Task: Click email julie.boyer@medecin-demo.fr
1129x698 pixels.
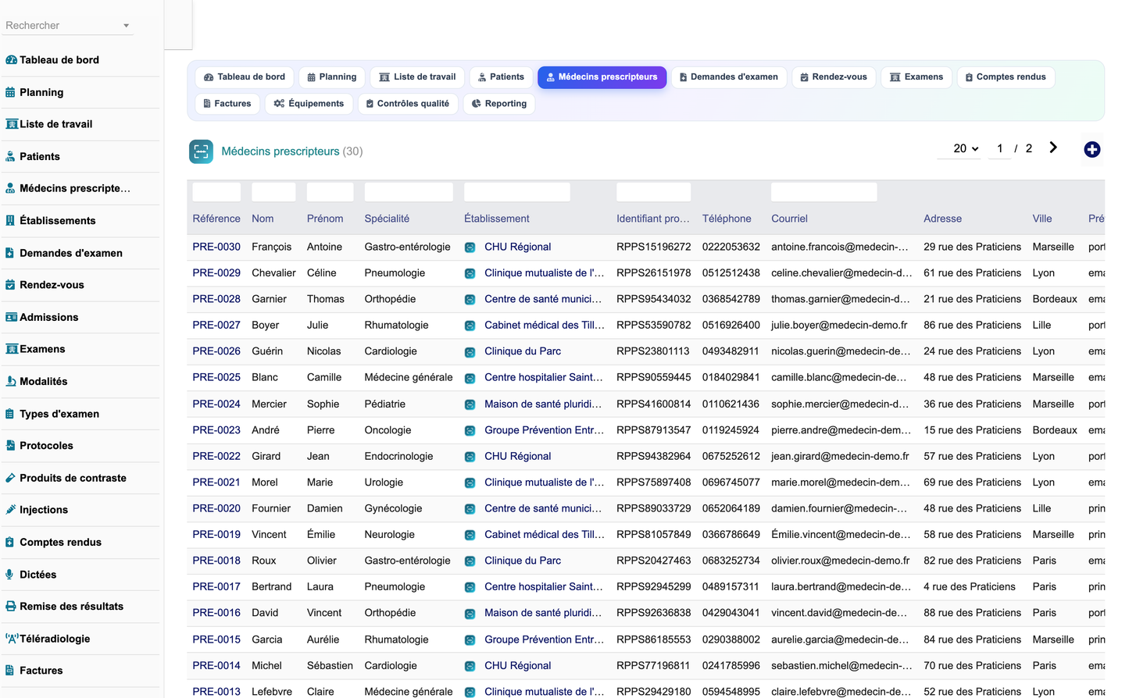Action: [x=839, y=325]
